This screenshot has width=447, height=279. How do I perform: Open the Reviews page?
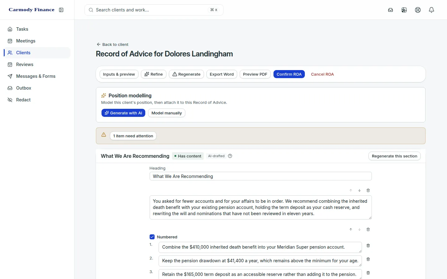(37, 64)
